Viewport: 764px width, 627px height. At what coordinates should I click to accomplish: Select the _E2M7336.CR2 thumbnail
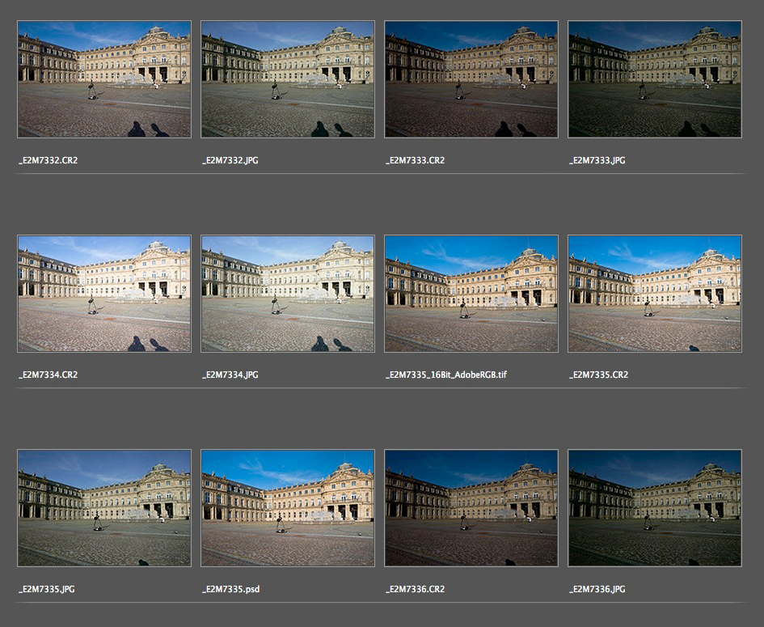(471, 508)
